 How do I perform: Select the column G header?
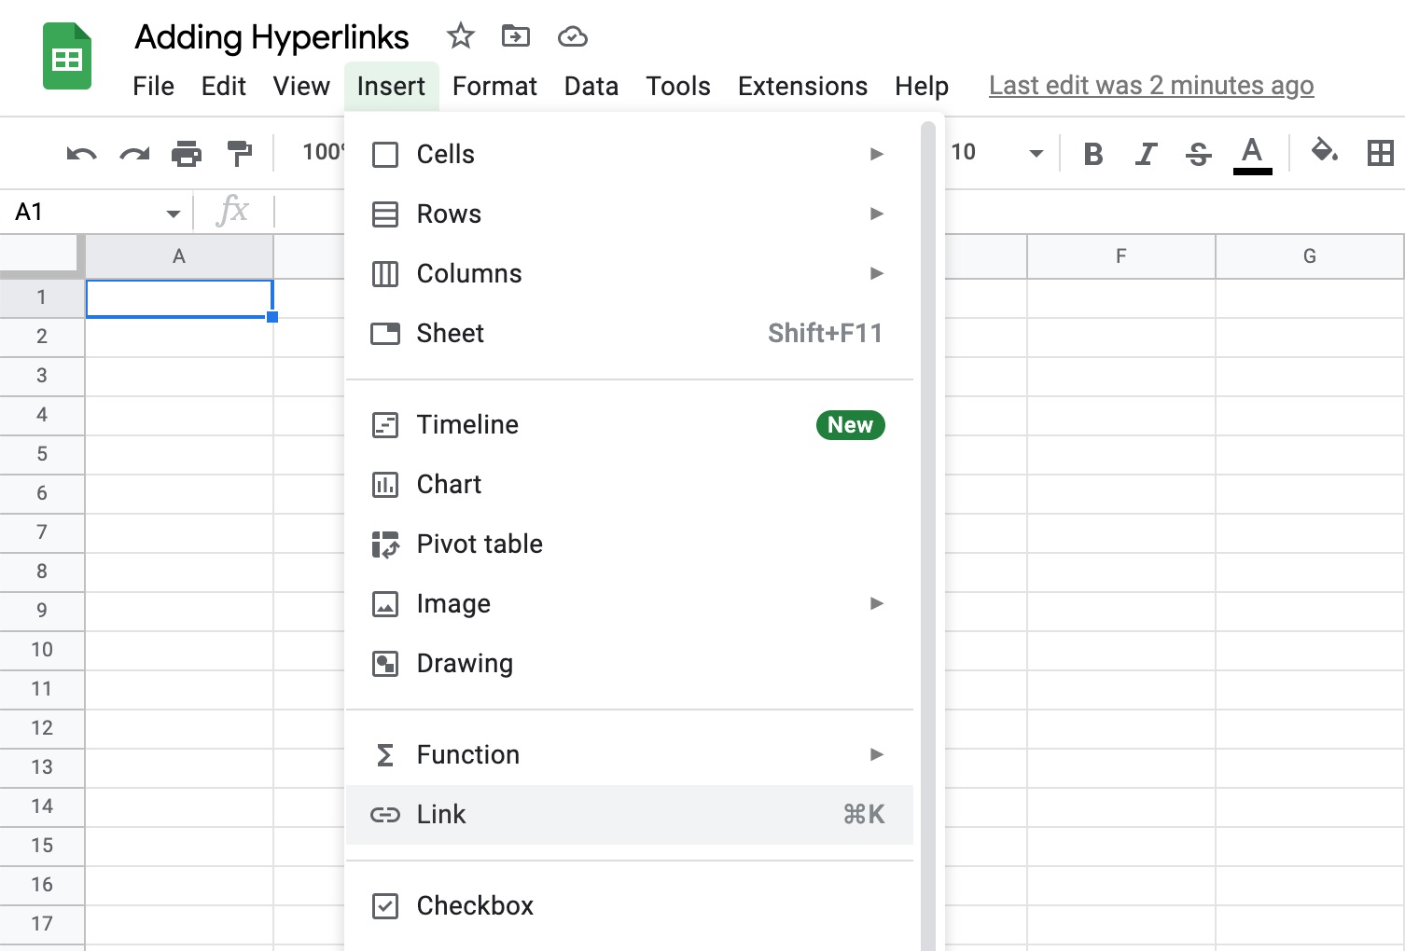click(1309, 256)
